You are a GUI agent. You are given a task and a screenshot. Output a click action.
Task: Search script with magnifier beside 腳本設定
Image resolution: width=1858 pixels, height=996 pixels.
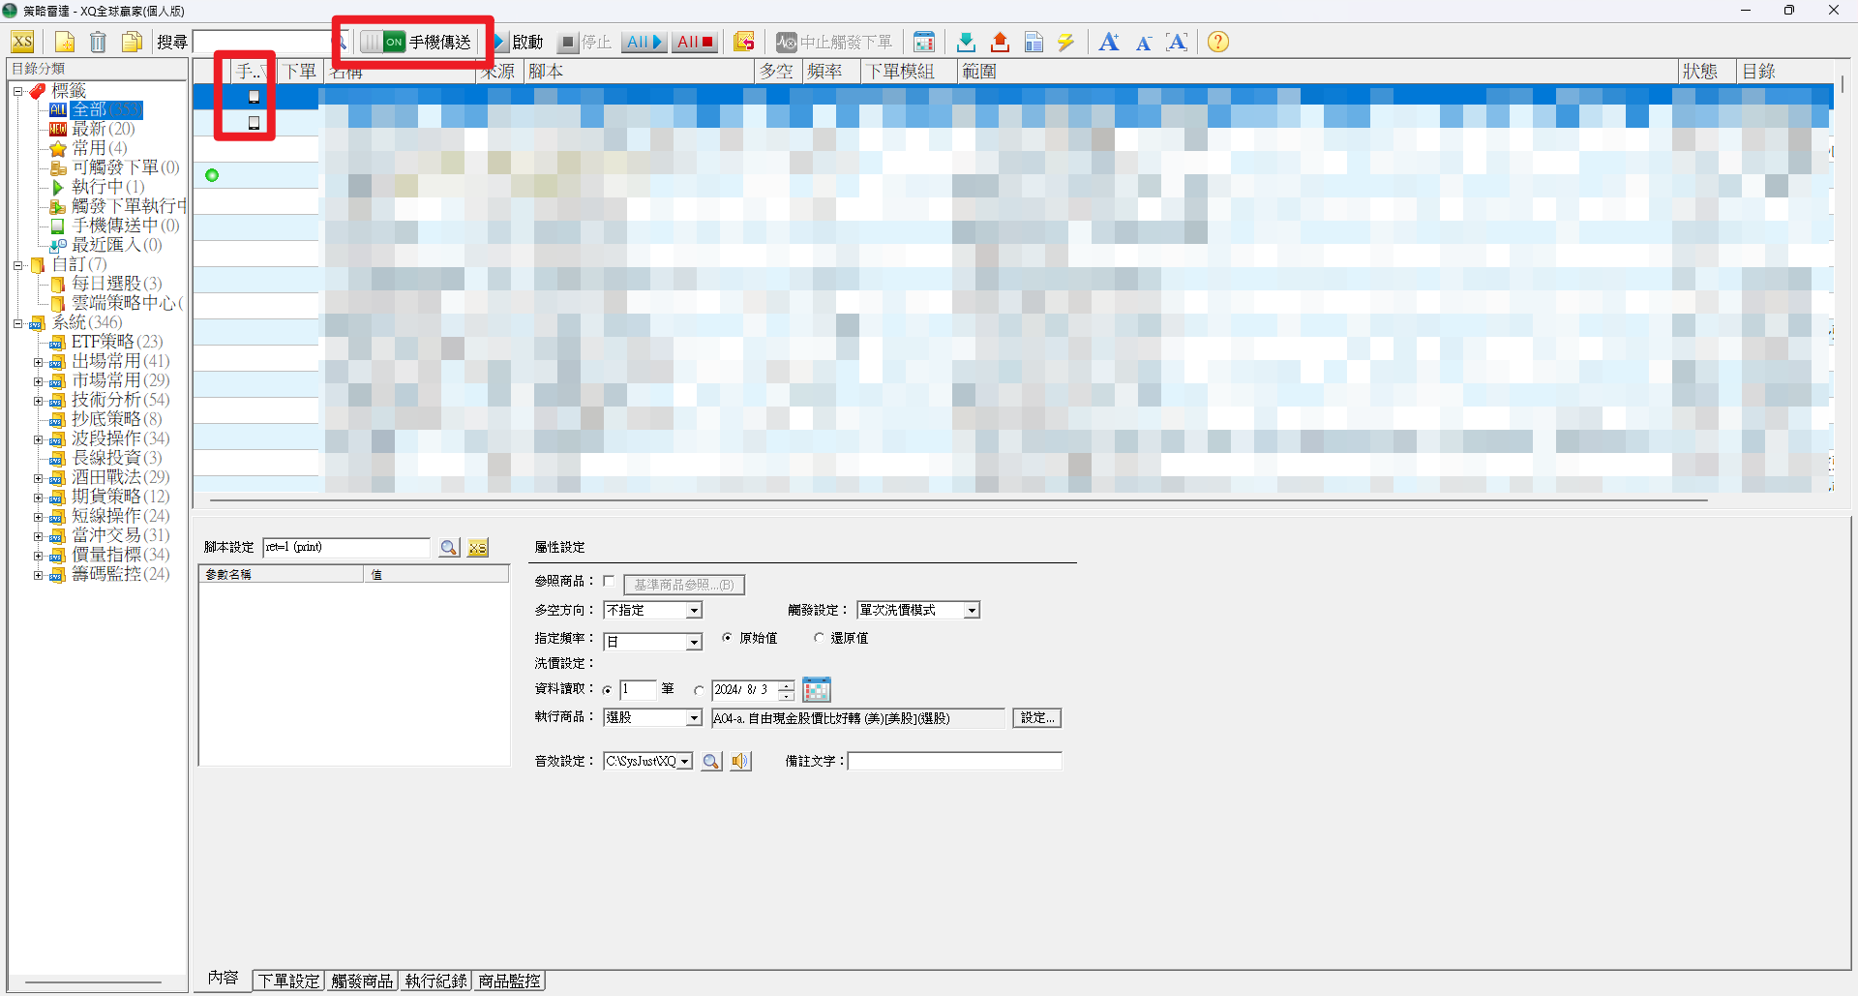448,548
